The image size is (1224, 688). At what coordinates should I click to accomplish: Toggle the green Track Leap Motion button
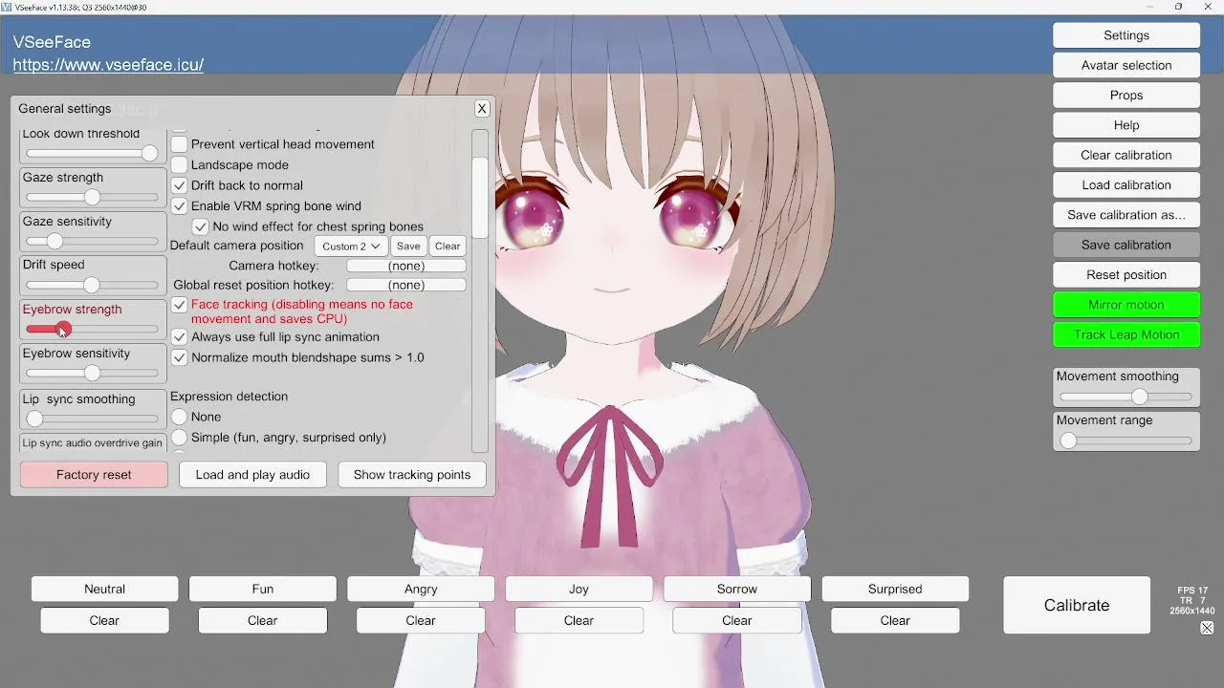1126,334
